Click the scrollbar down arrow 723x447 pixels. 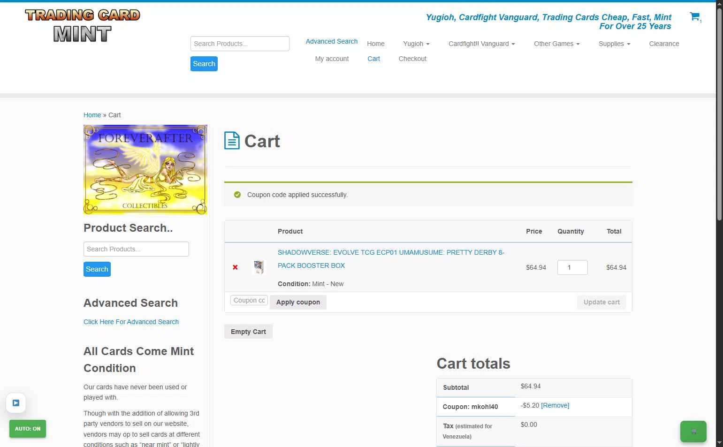(719, 443)
